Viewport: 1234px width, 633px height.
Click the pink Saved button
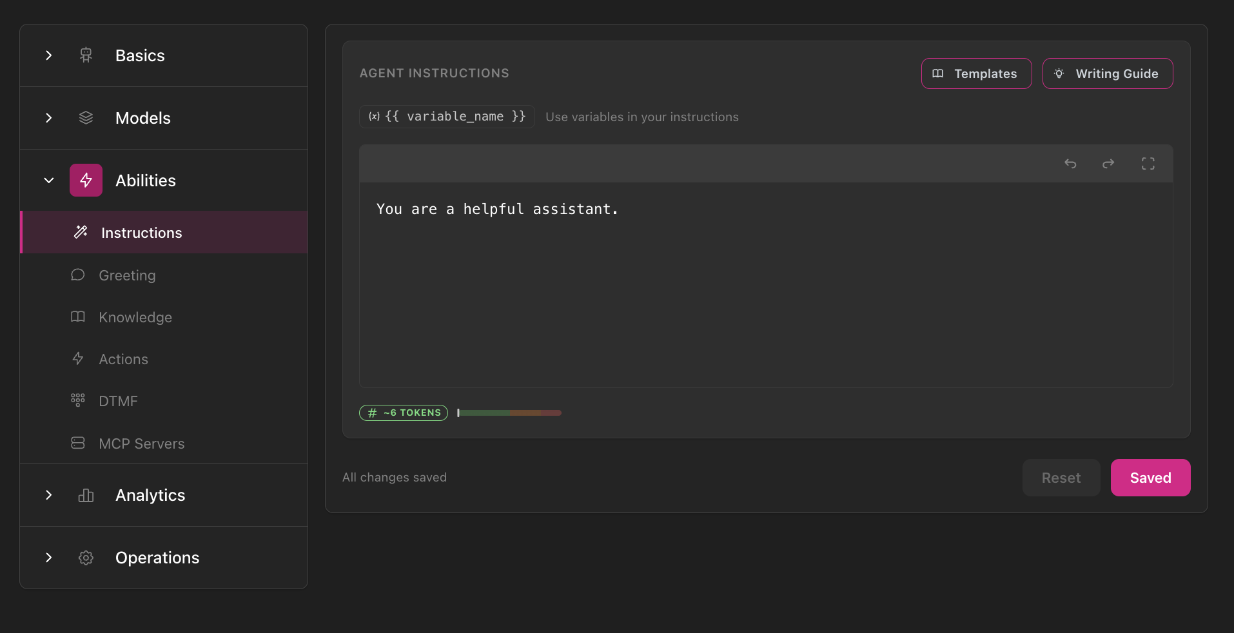(1150, 478)
